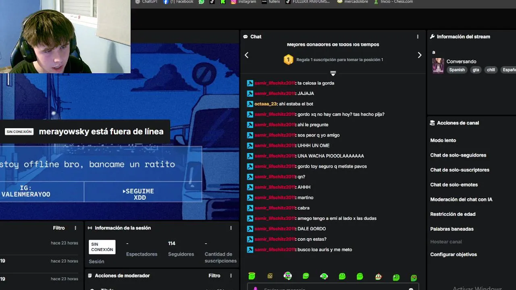Select the gta tag

click(476, 70)
